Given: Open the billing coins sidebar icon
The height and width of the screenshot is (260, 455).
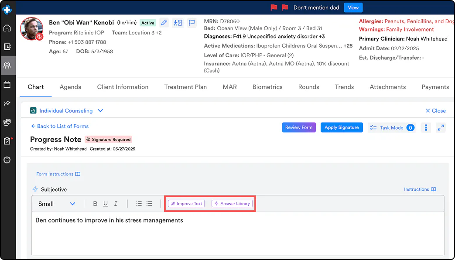Looking at the screenshot, I should coord(7,122).
